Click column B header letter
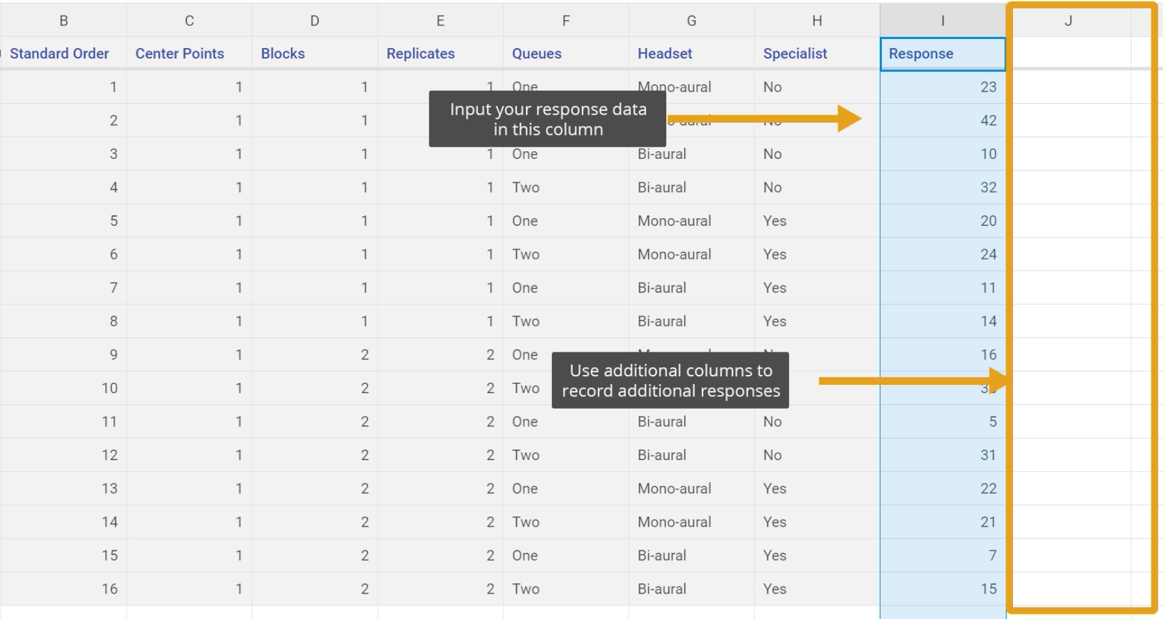The width and height of the screenshot is (1163, 619). tap(64, 21)
